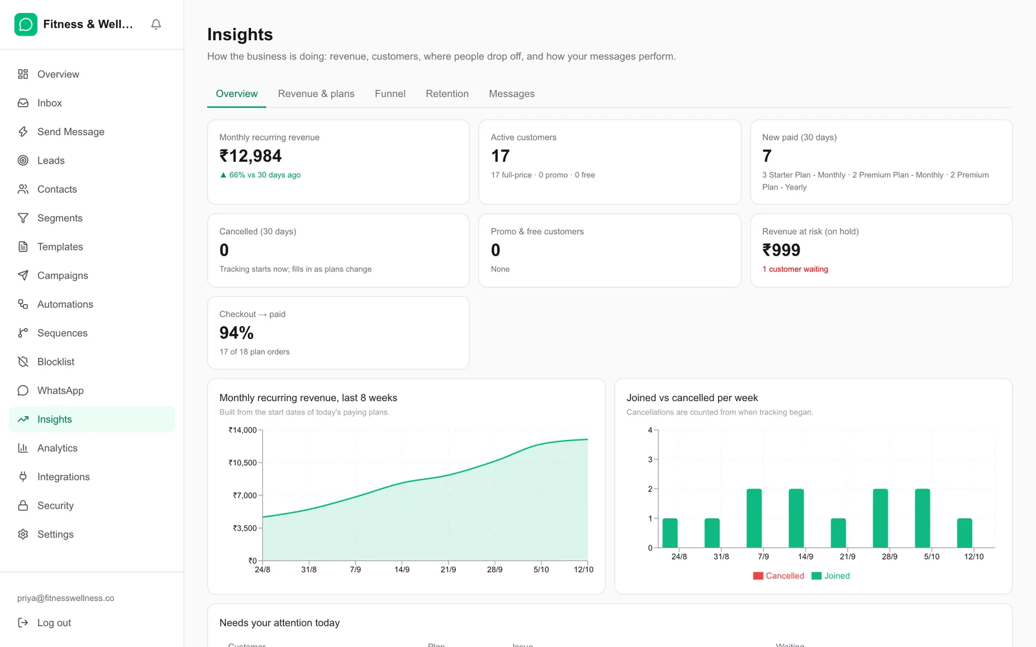Open the Insights sidebar item

point(92,419)
